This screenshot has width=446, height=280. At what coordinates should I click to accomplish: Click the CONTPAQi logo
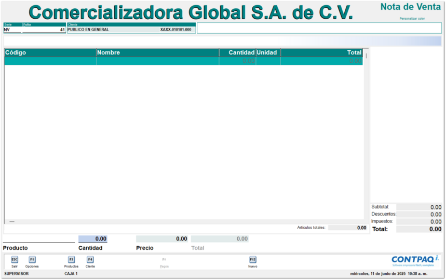point(415,260)
